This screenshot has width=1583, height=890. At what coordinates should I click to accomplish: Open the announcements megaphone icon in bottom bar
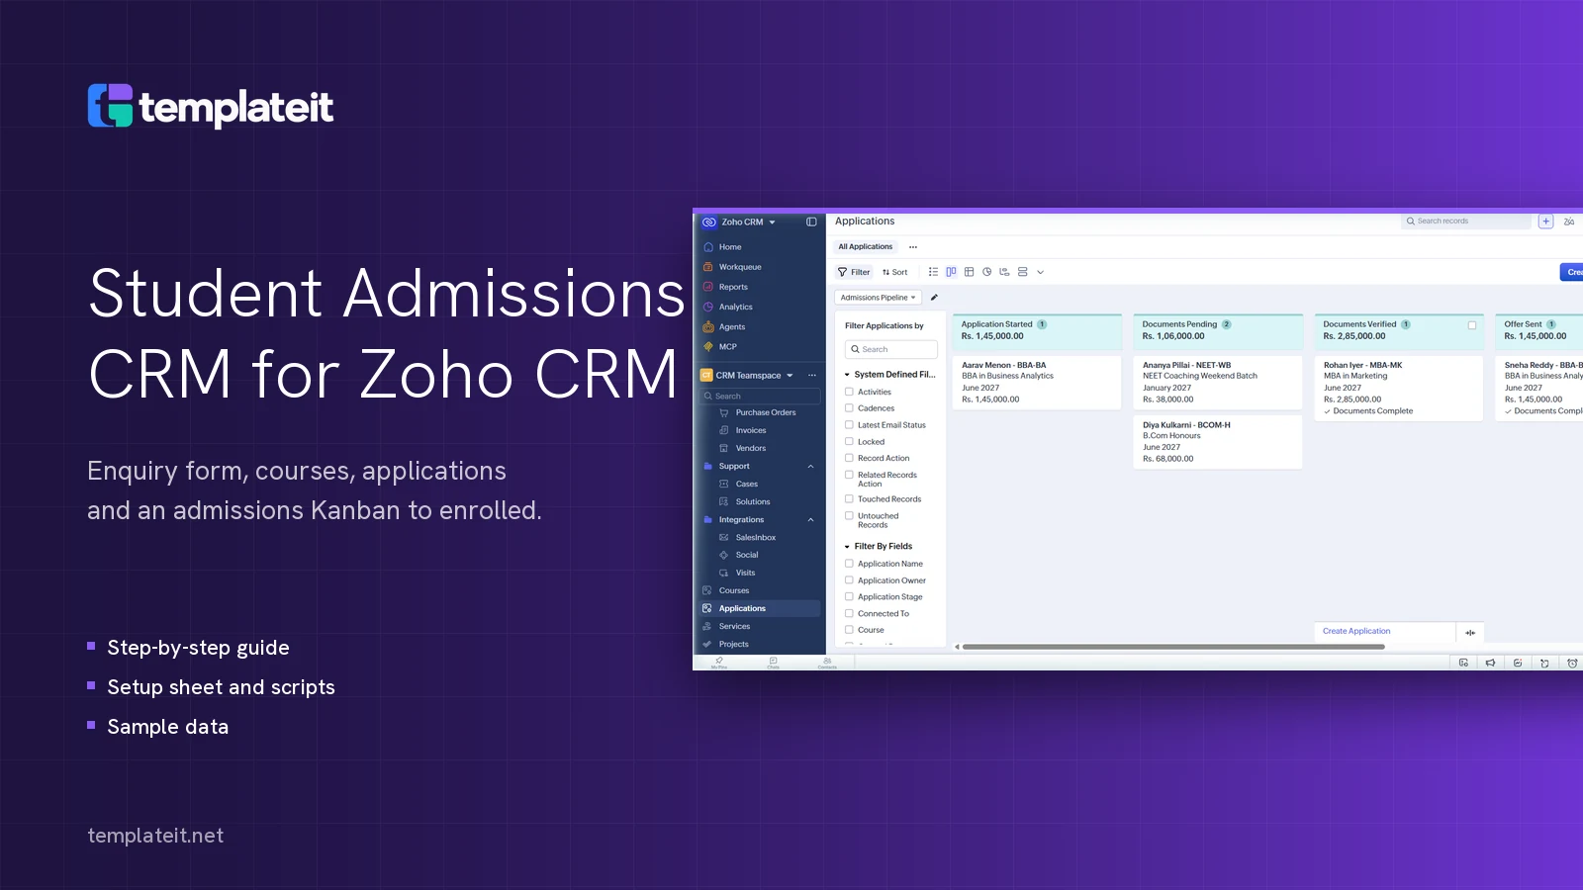tap(1490, 663)
